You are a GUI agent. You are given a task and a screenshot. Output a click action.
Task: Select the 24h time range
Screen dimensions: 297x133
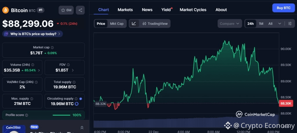(x=250, y=24)
